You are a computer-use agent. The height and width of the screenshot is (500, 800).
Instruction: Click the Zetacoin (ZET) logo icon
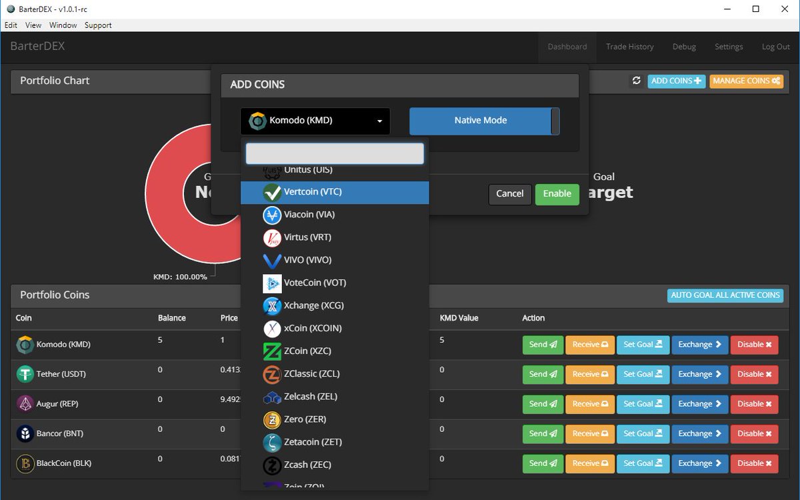(272, 443)
